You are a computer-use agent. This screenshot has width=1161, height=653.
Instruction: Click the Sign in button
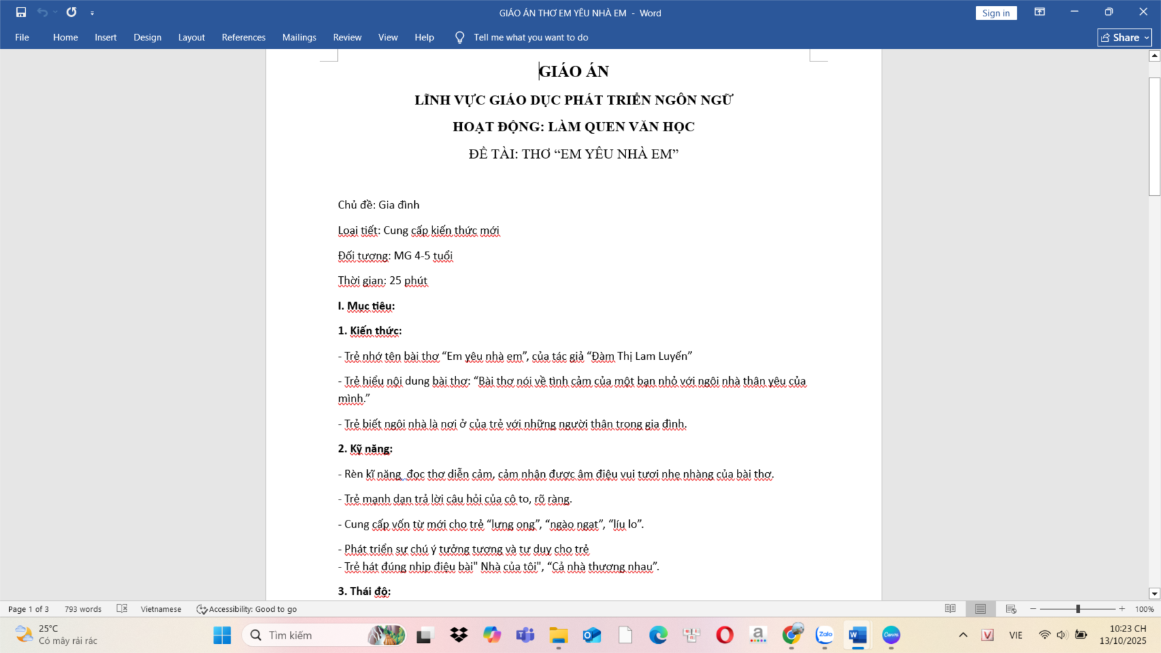pos(996,13)
